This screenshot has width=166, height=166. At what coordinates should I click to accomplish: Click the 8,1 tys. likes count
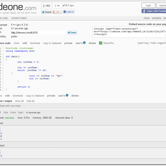click(x=69, y=6)
